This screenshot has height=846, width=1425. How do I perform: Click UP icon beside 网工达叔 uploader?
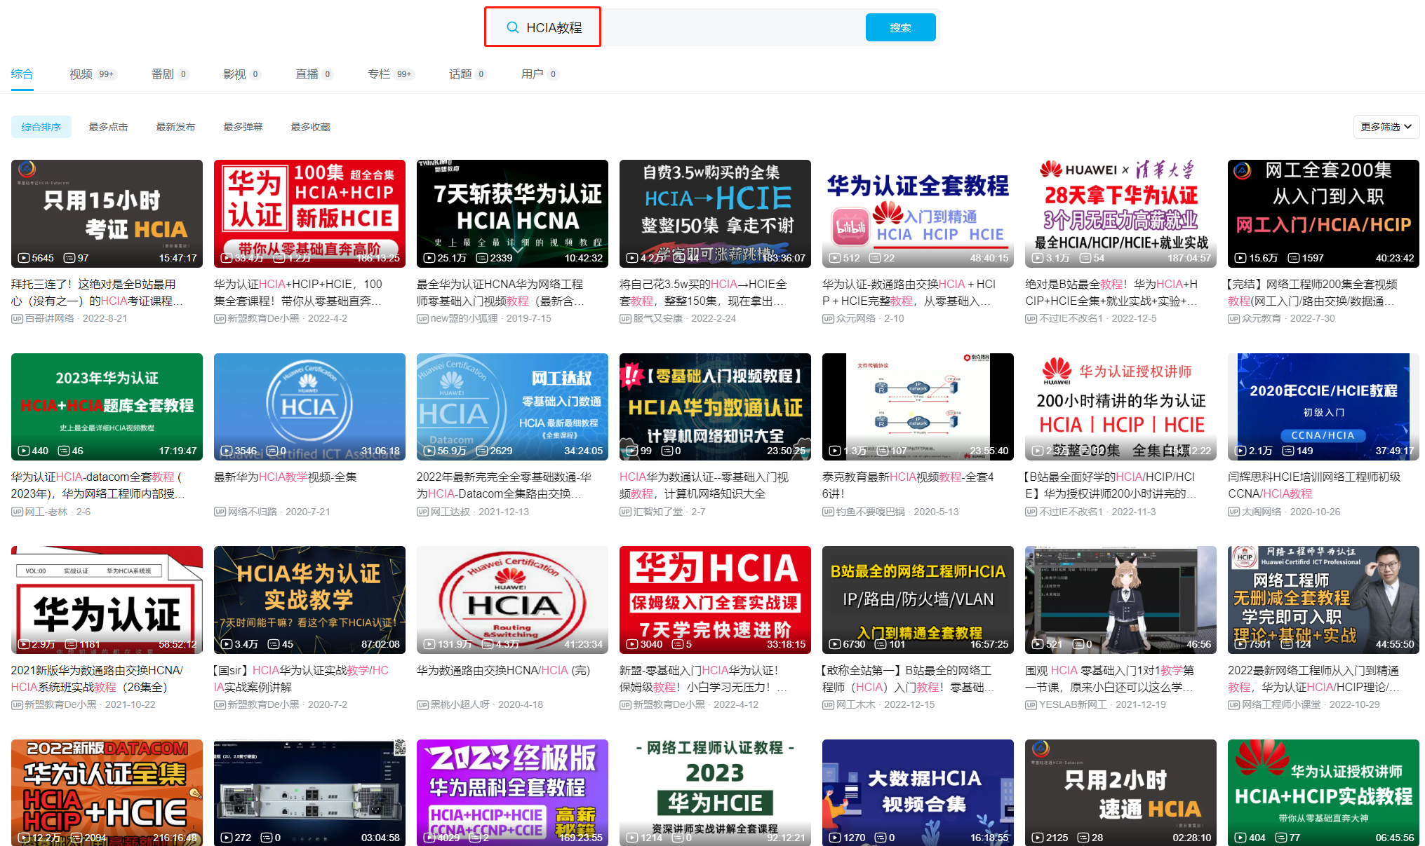tap(422, 512)
